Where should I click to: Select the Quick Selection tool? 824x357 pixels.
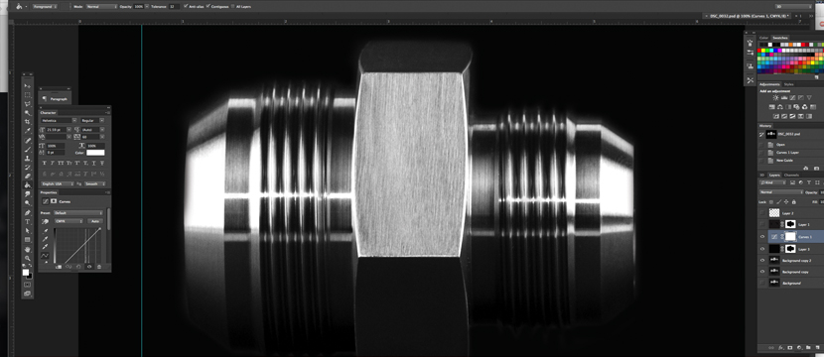[x=28, y=112]
